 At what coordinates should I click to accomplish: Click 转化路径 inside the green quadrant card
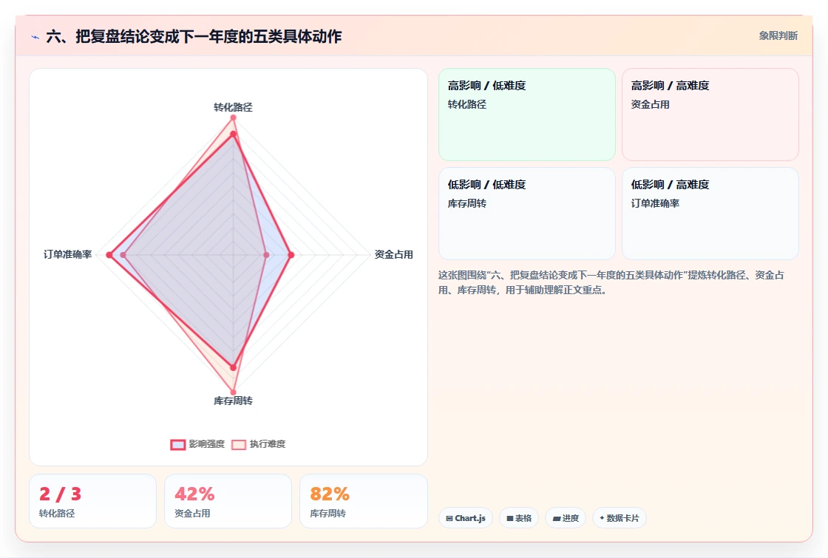[x=466, y=104]
